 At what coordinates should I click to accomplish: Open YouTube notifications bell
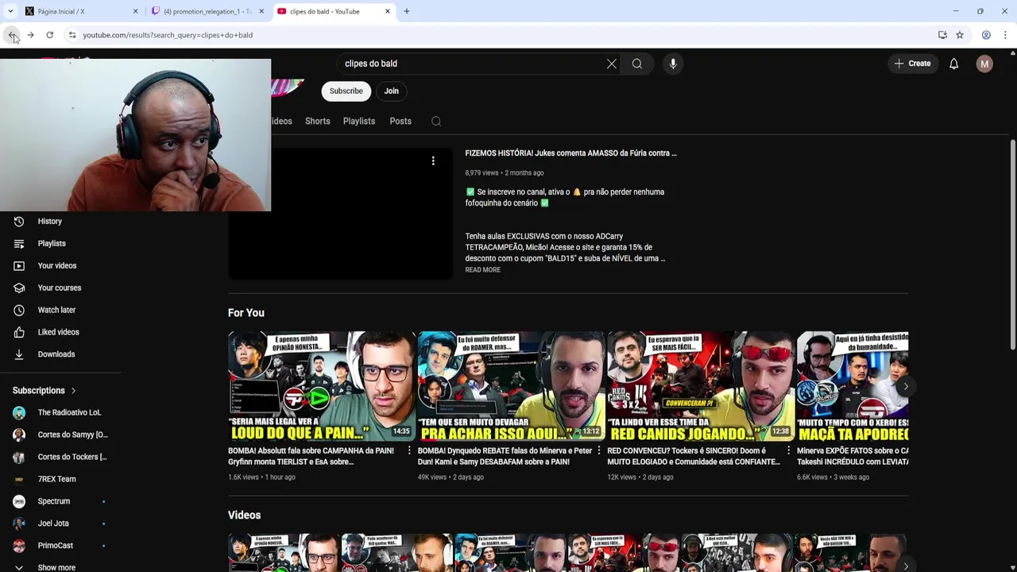[953, 64]
